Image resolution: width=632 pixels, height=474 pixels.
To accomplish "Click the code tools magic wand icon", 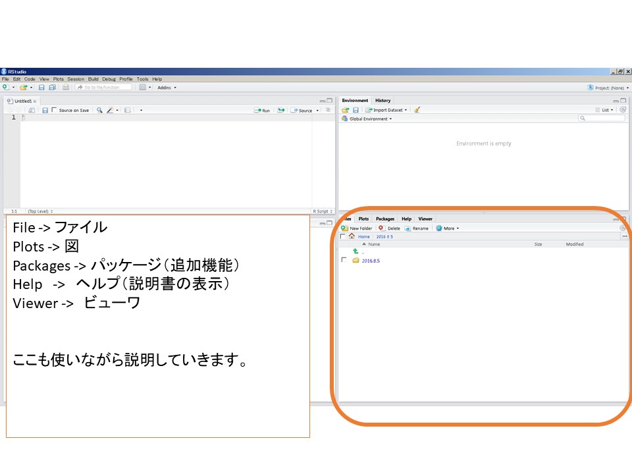I will [x=111, y=111].
